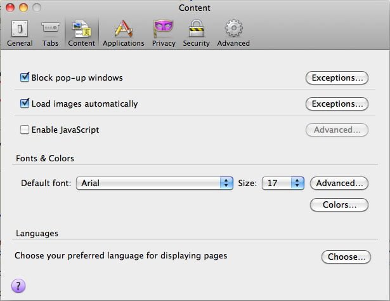
Task: Click Choose button for preferred languages
Action: (345, 257)
